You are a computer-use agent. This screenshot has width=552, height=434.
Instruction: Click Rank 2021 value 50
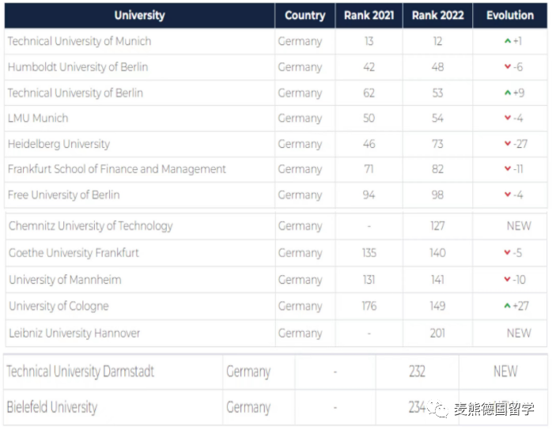[x=369, y=118]
